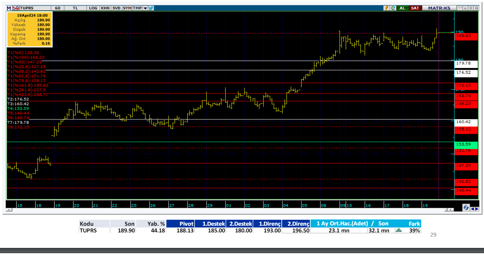Click the 39% Fark value
Viewport: 484px width, 256px height.
pyautogui.click(x=414, y=230)
